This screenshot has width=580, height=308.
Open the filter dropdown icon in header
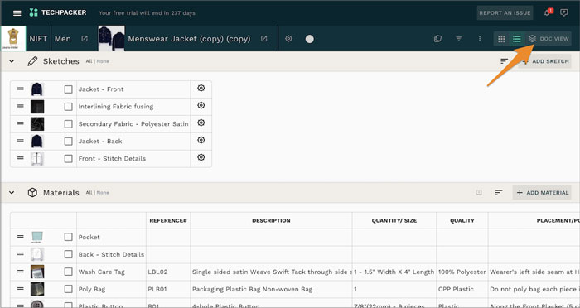(x=459, y=39)
